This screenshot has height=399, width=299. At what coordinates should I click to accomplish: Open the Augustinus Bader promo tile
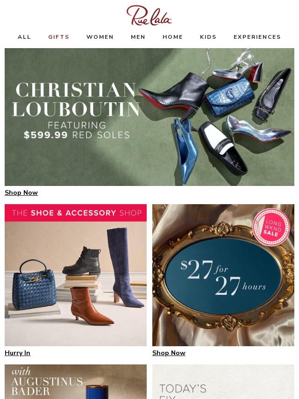click(76, 382)
